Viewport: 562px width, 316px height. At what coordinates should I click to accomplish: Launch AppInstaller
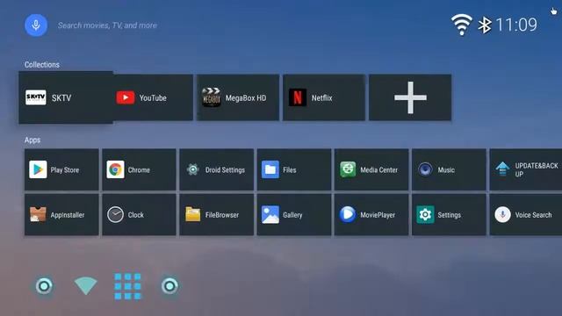tap(61, 214)
